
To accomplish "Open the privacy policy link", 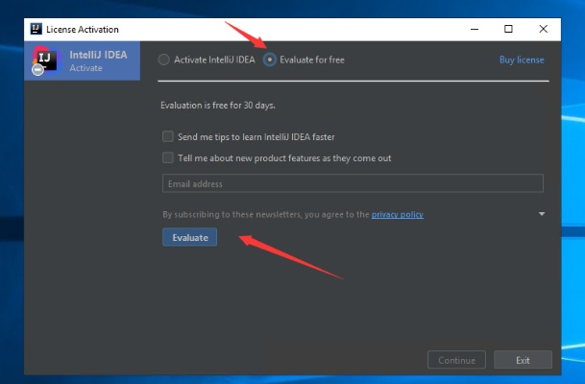I will coord(397,214).
